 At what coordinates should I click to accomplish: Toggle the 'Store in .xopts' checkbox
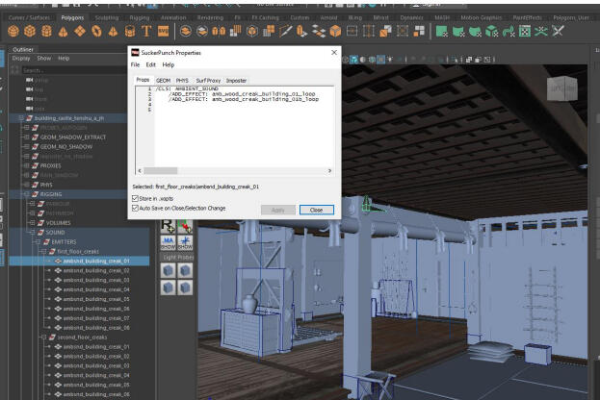click(x=135, y=198)
